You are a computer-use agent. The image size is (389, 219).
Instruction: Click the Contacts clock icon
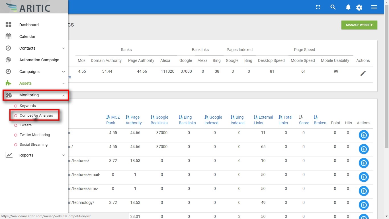9,48
